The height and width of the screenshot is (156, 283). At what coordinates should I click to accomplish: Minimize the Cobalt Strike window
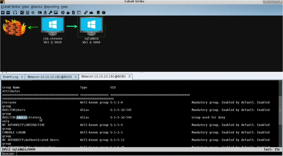[x=271, y=2]
